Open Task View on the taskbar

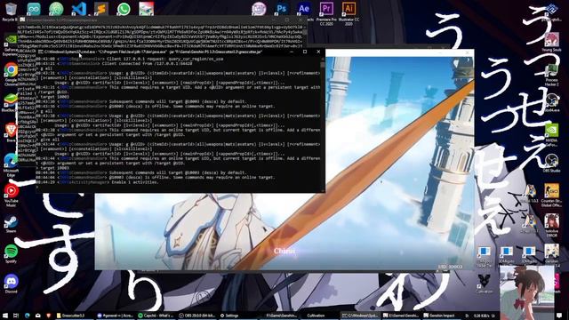pos(16,316)
